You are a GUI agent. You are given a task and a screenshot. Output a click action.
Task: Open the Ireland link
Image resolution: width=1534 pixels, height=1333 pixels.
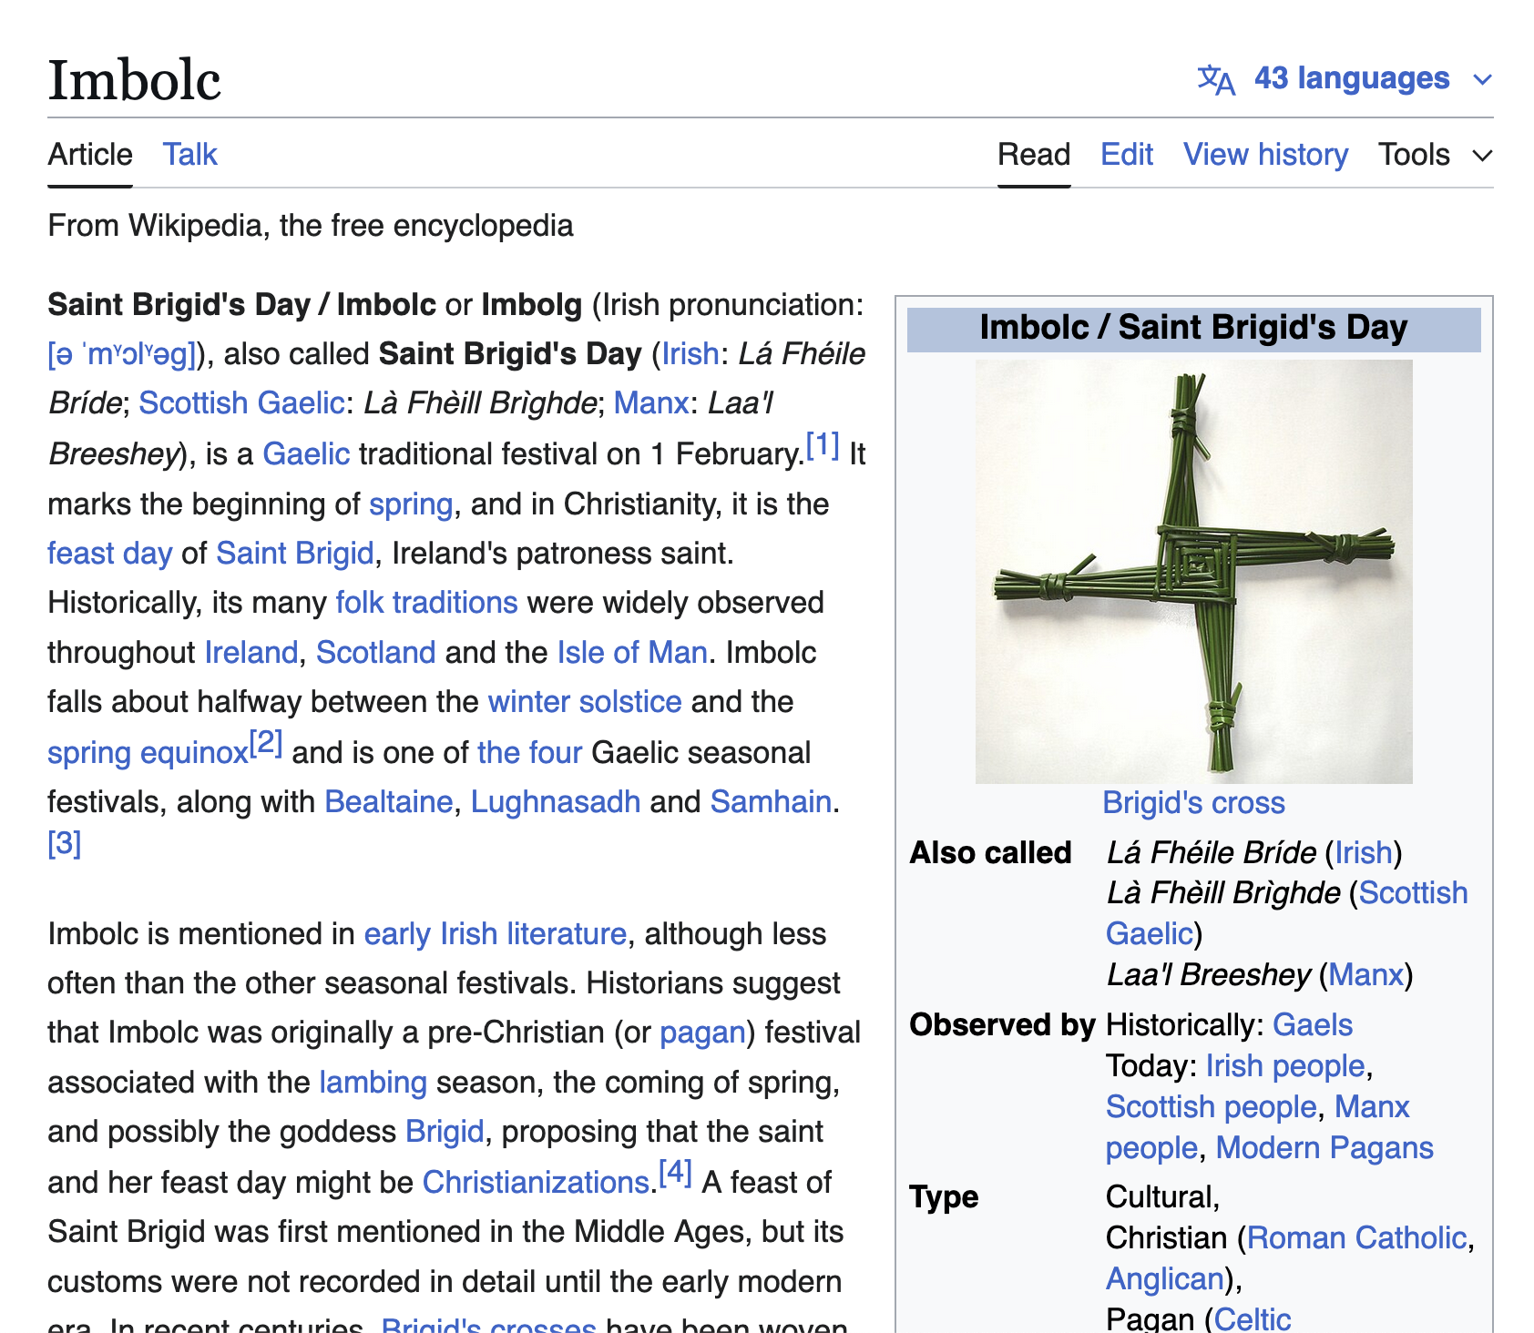coord(251,653)
